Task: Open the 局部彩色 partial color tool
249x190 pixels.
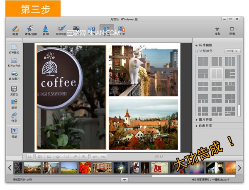Action: (61, 30)
